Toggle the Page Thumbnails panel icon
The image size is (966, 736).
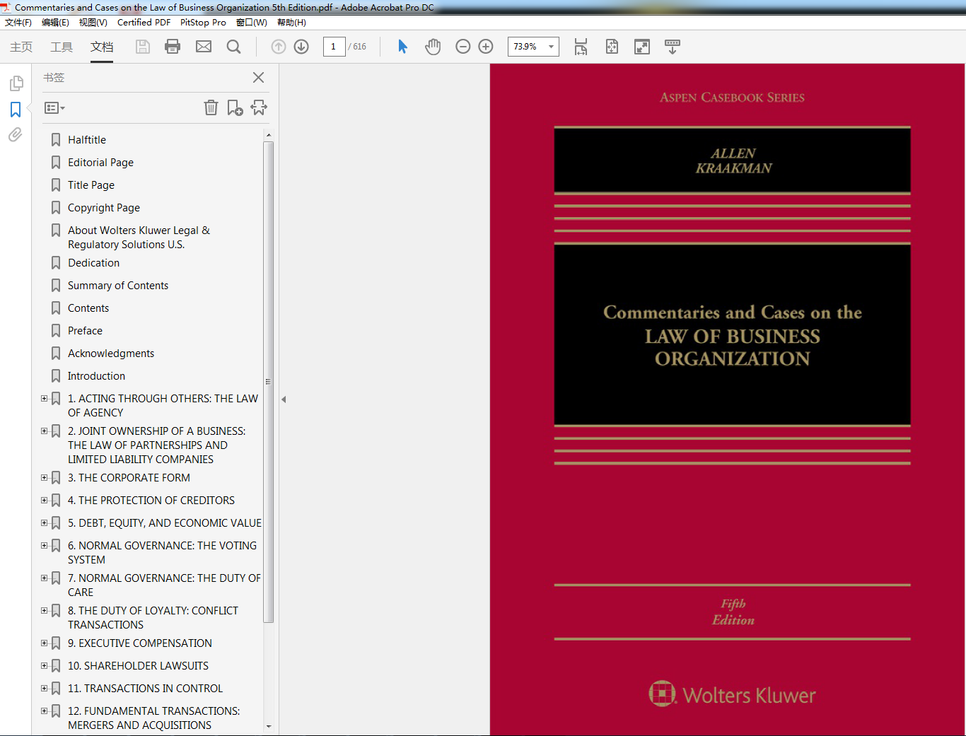click(x=16, y=83)
